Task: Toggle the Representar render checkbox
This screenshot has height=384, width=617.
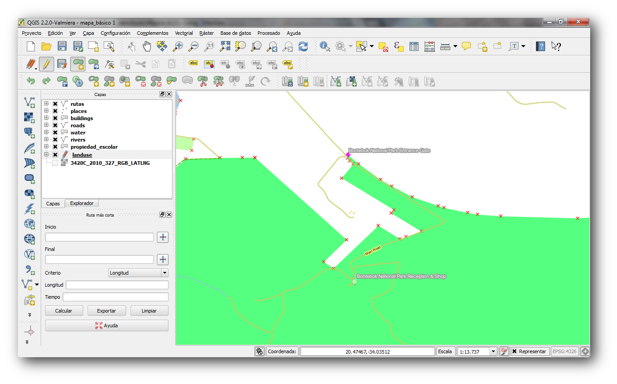Action: 514,351
